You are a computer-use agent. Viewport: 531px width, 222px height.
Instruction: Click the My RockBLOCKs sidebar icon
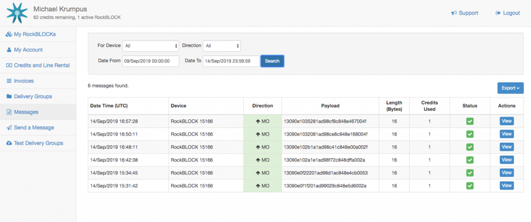tap(9, 35)
